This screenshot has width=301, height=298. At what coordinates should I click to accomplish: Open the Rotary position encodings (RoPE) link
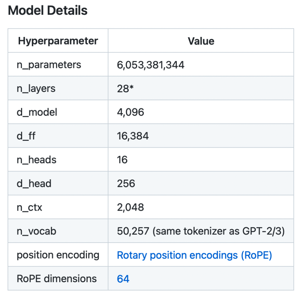coord(194,255)
